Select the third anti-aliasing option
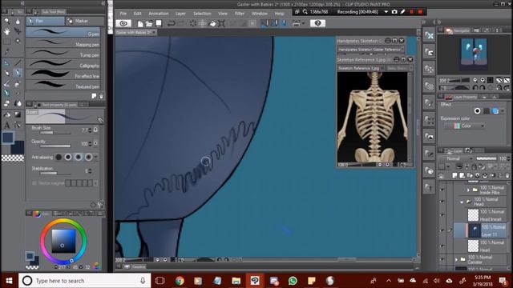 click(x=79, y=157)
